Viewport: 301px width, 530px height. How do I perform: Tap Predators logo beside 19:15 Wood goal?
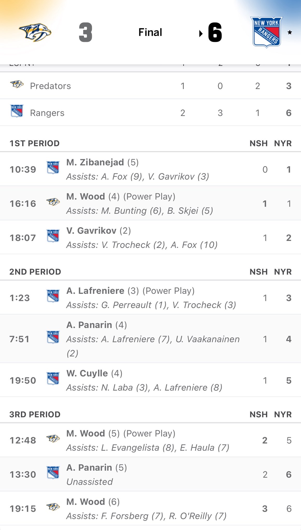tap(53, 507)
